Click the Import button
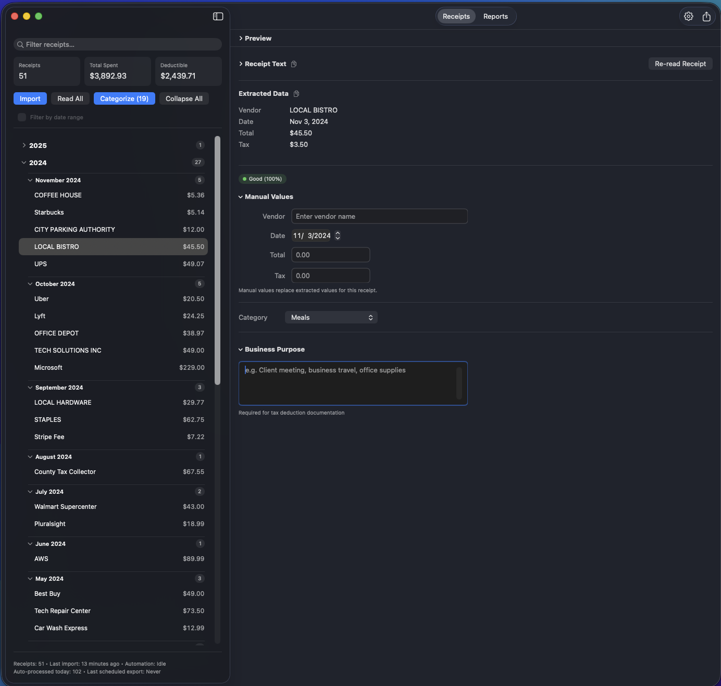The image size is (721, 686). (30, 98)
